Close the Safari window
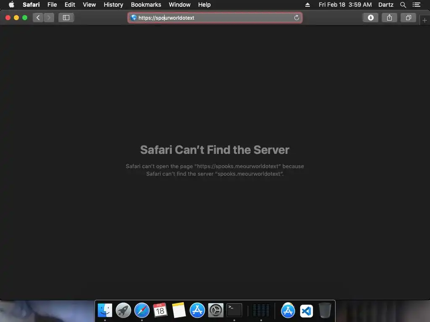Viewport: 430px width, 322px height. tap(8, 18)
